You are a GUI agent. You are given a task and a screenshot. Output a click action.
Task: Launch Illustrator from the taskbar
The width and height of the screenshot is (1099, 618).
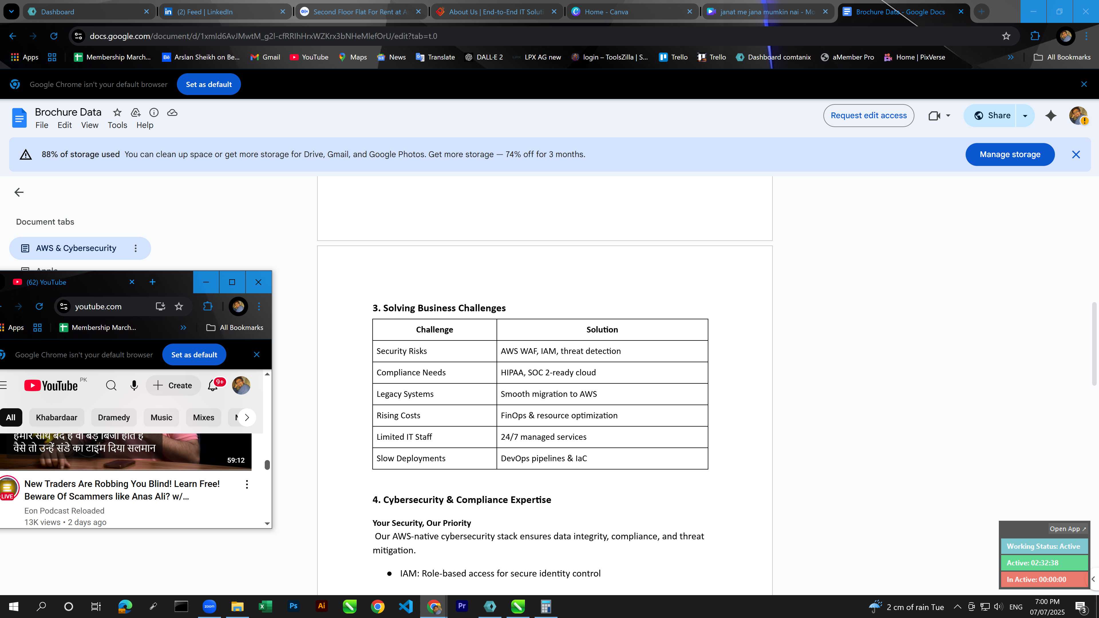click(321, 606)
